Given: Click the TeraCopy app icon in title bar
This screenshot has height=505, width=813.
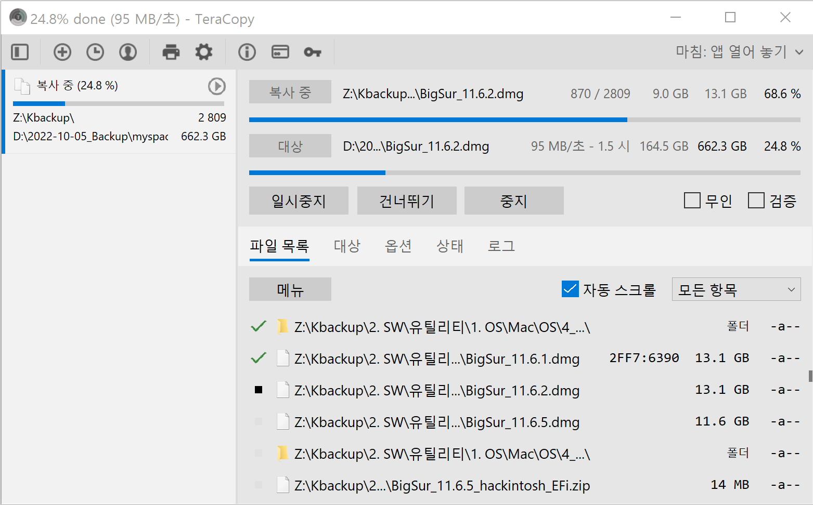Looking at the screenshot, I should pos(18,17).
